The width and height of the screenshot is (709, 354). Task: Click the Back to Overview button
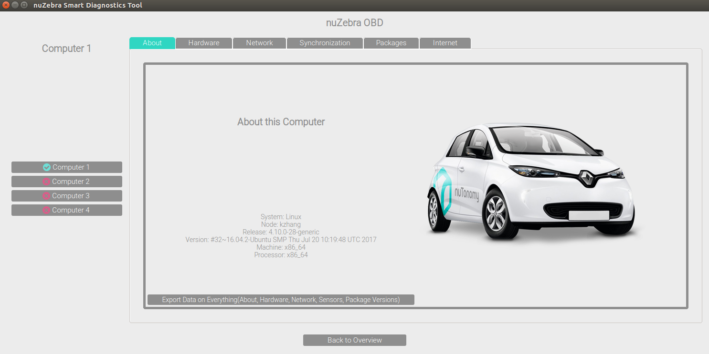pos(354,340)
